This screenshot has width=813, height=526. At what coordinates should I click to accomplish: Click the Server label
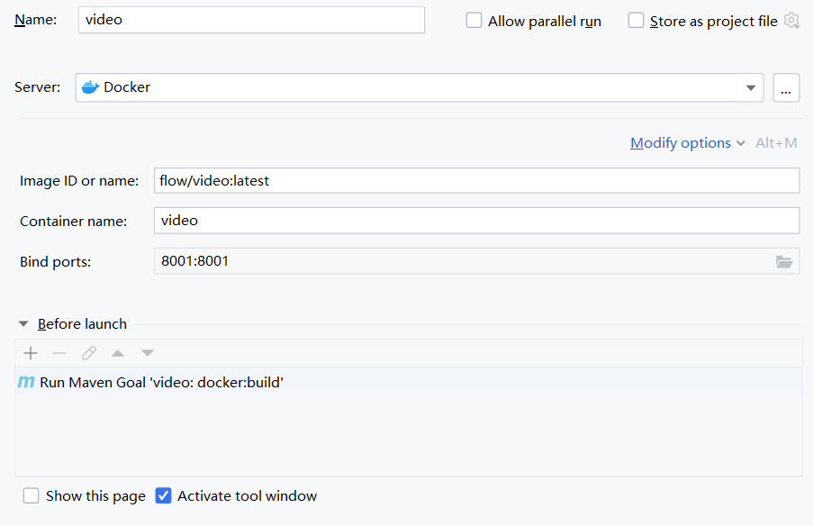(37, 87)
